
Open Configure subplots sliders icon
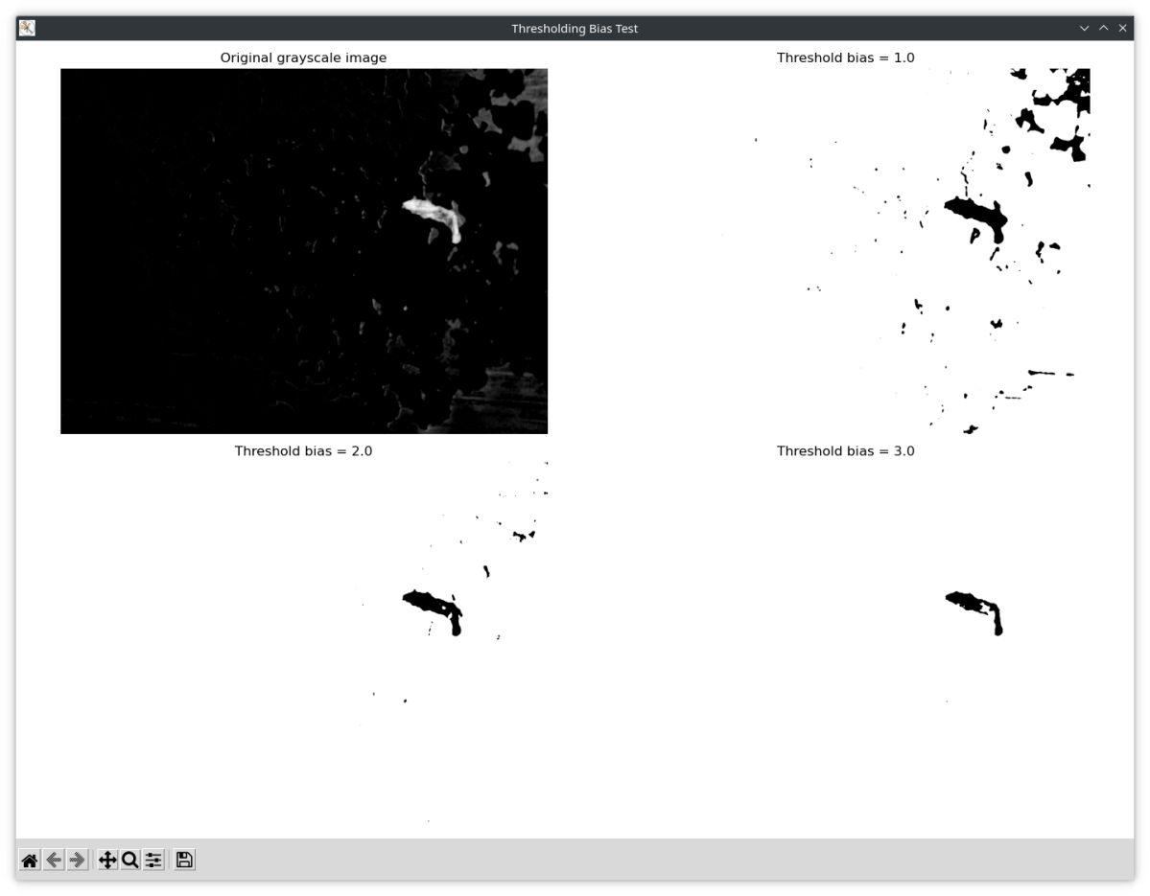click(153, 861)
